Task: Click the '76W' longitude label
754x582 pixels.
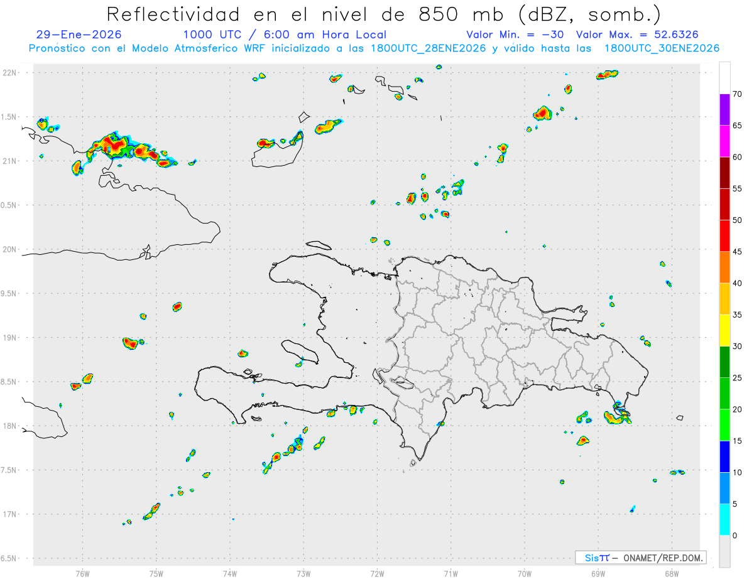Action: coord(82,574)
